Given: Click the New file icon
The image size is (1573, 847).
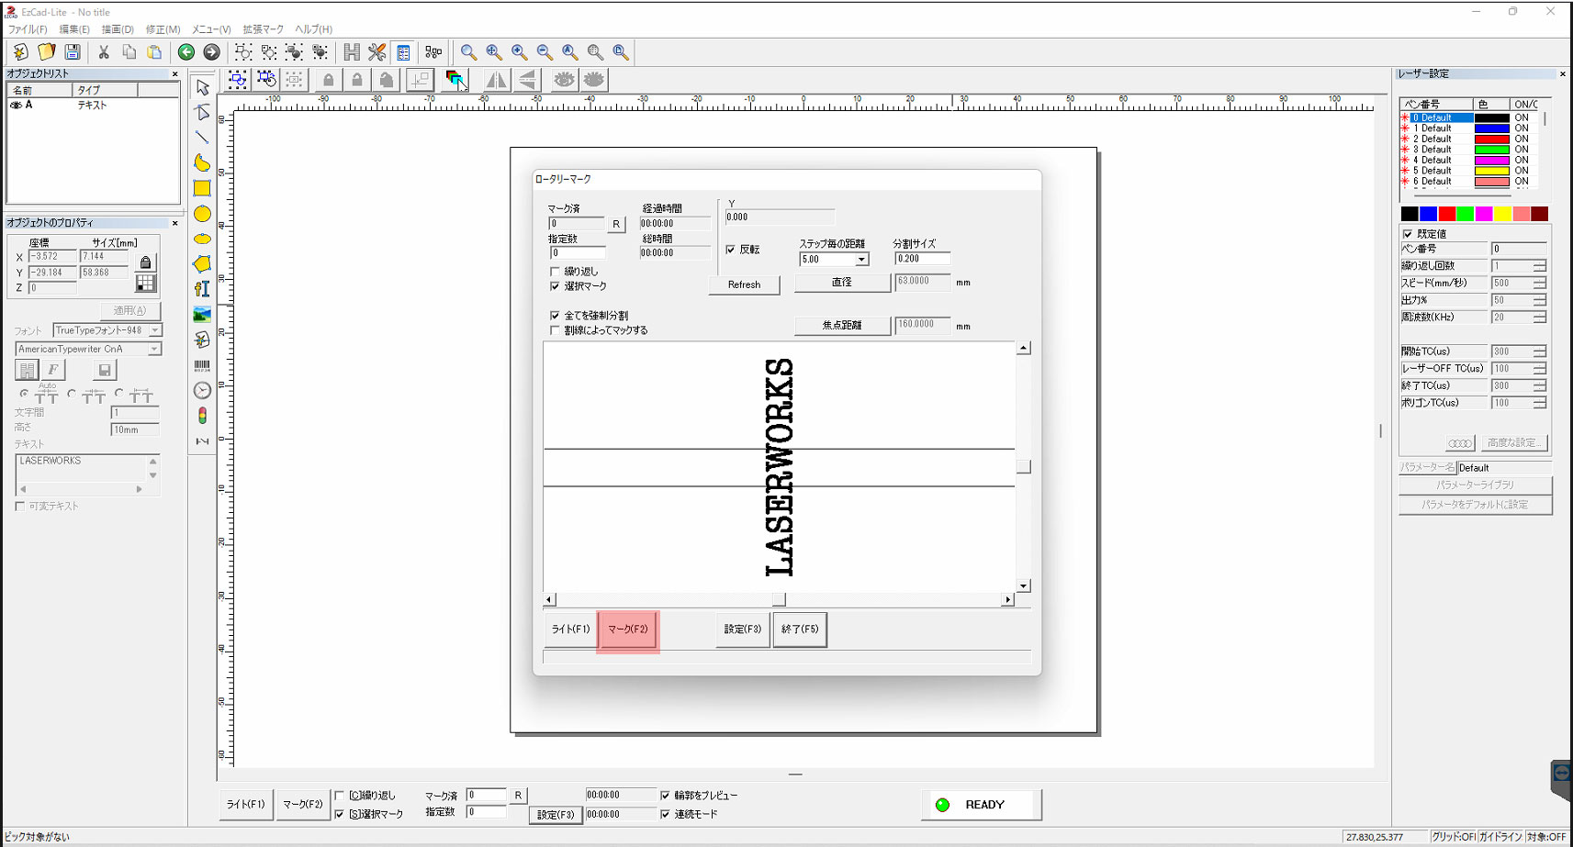Looking at the screenshot, I should [20, 52].
